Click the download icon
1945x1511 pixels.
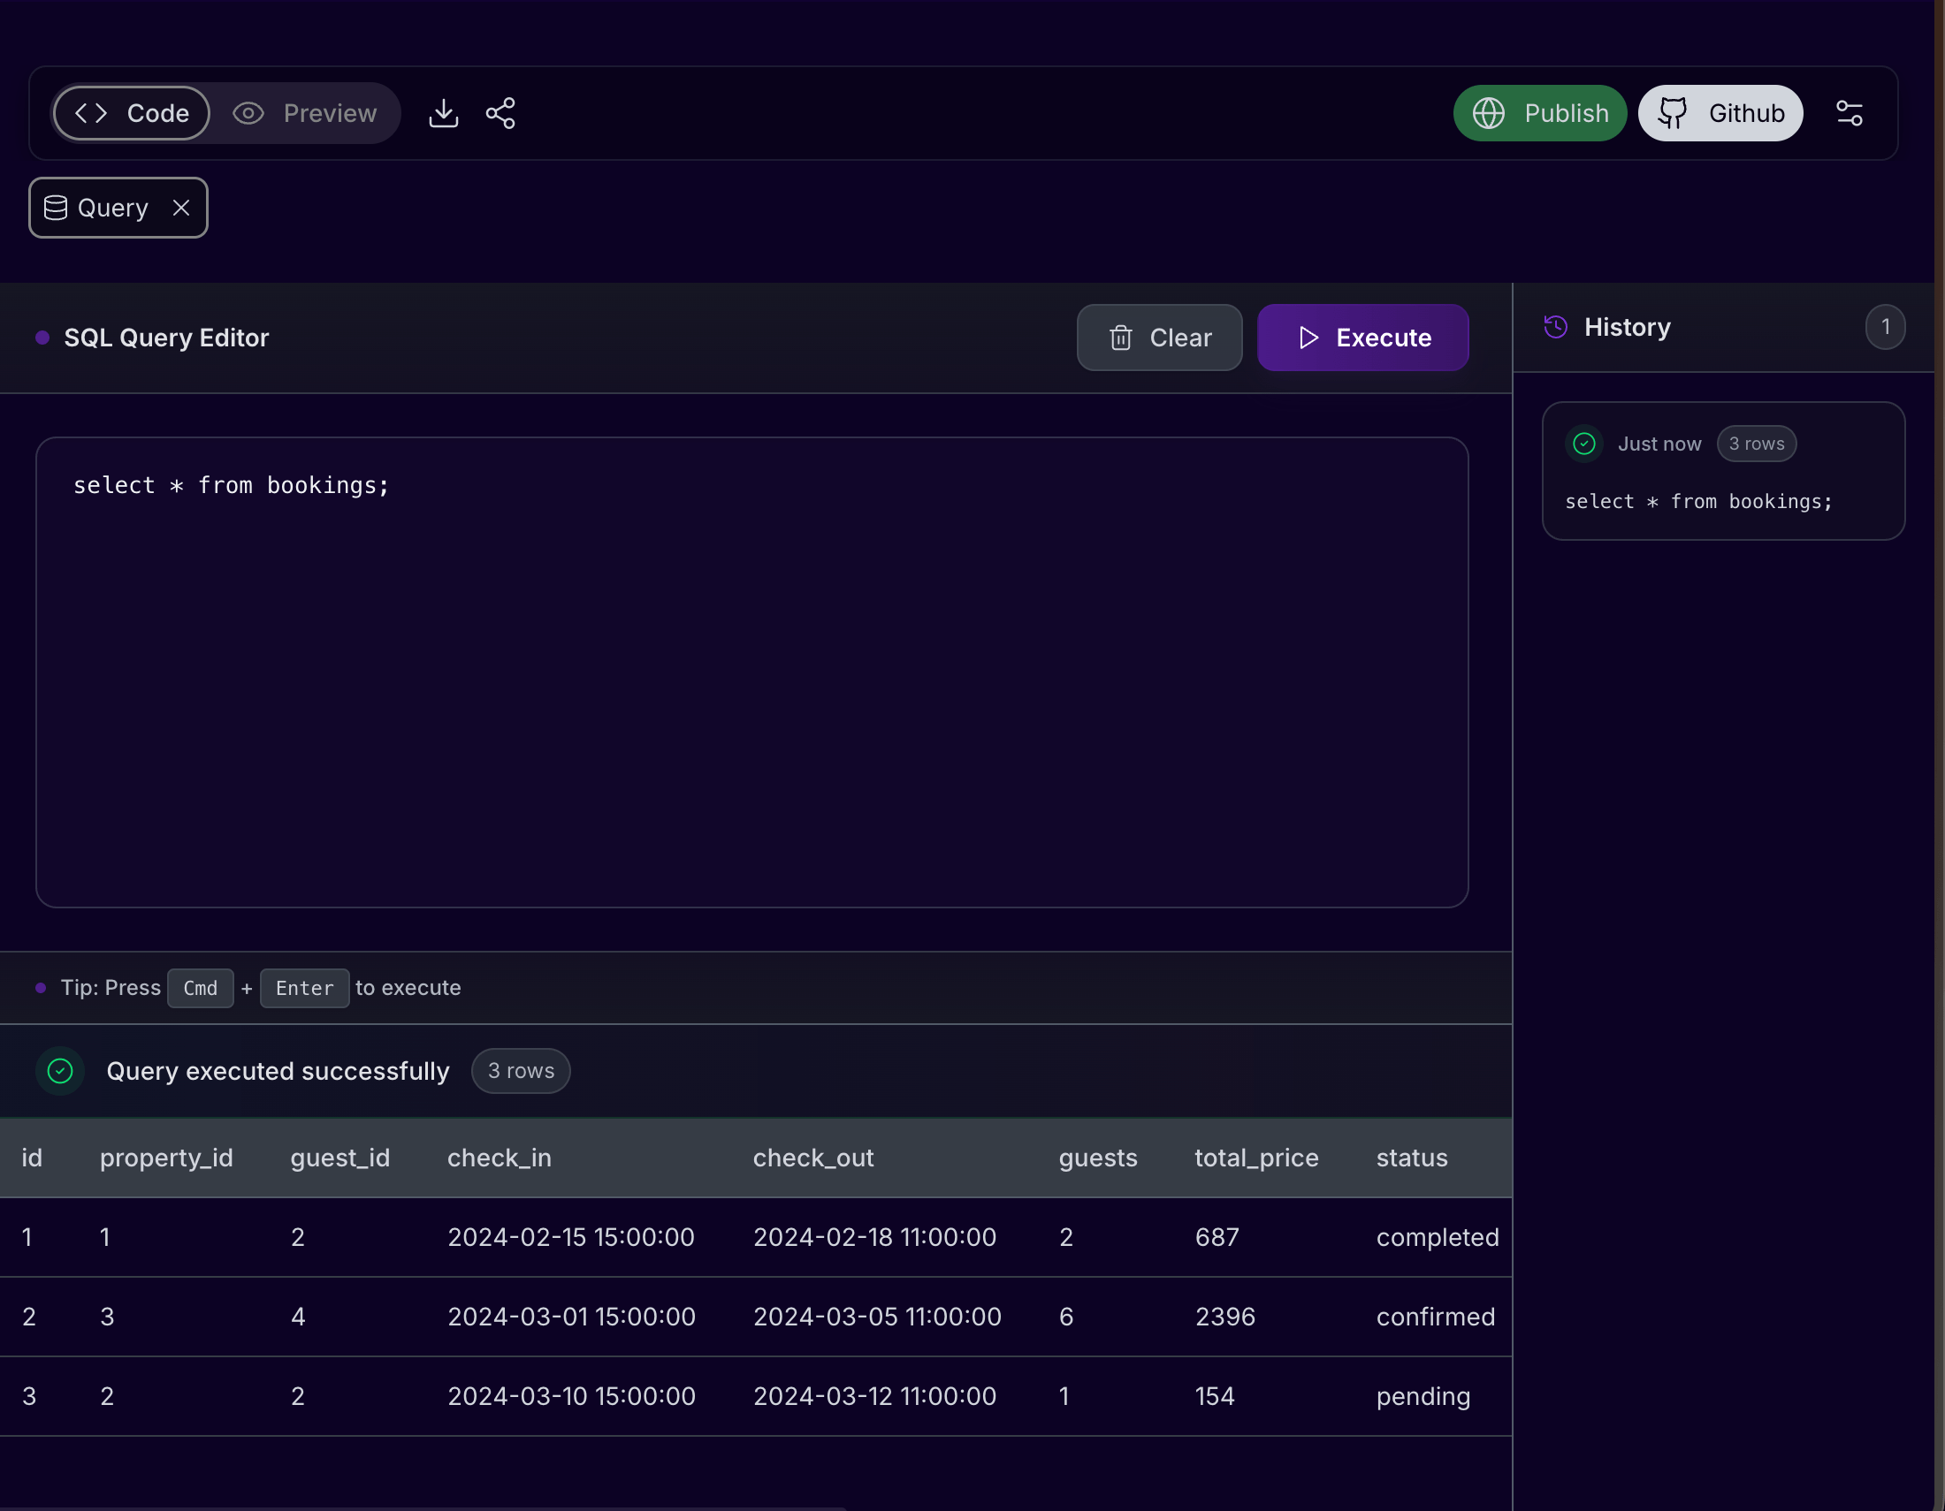(444, 113)
